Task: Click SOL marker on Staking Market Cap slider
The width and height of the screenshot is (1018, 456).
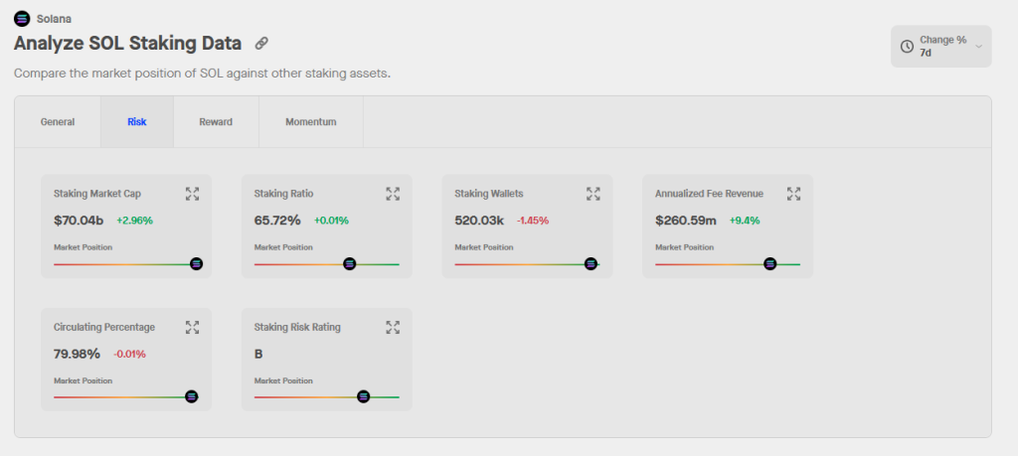Action: pos(196,264)
